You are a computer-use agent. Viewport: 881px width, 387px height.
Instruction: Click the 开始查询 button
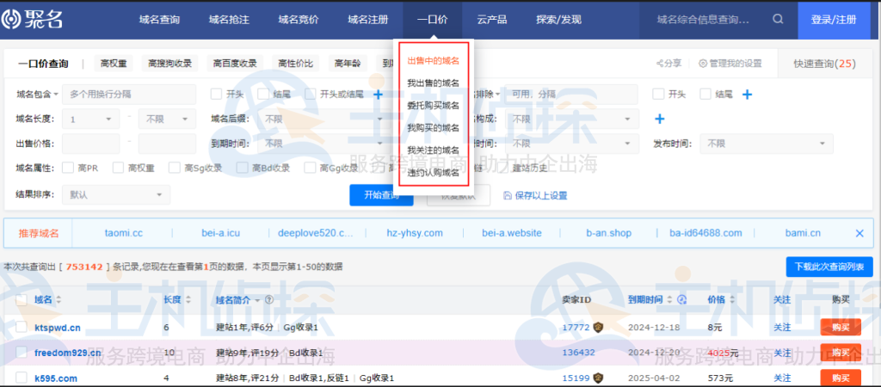click(x=381, y=195)
